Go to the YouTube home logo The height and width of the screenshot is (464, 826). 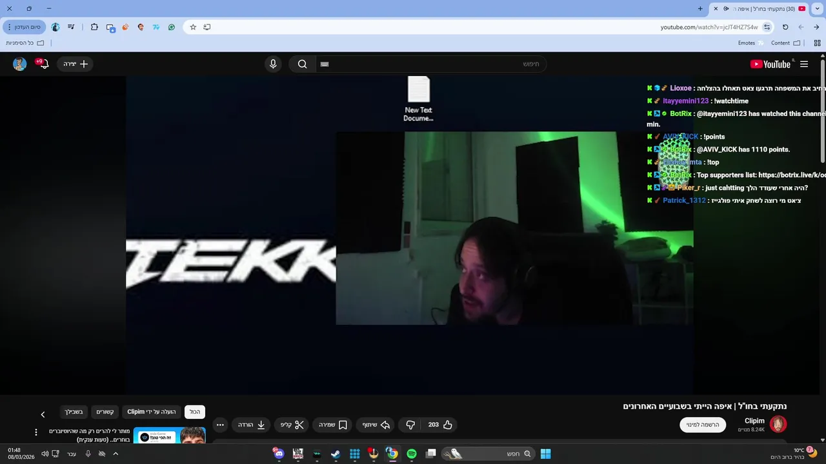point(771,64)
